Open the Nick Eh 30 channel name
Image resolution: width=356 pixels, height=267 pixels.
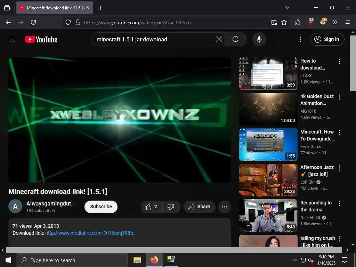pos(310,218)
